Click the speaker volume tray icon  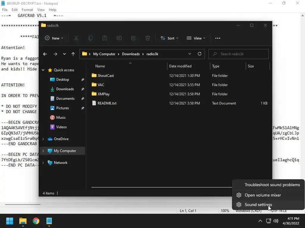tap(276, 221)
